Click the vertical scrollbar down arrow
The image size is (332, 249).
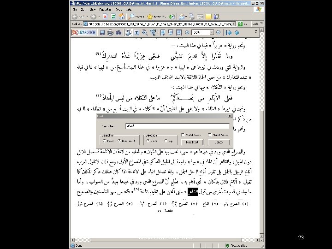[x=262, y=236]
